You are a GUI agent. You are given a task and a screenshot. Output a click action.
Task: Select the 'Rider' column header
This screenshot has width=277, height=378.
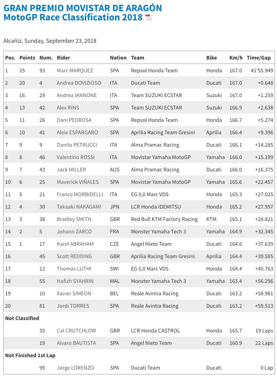coord(63,58)
